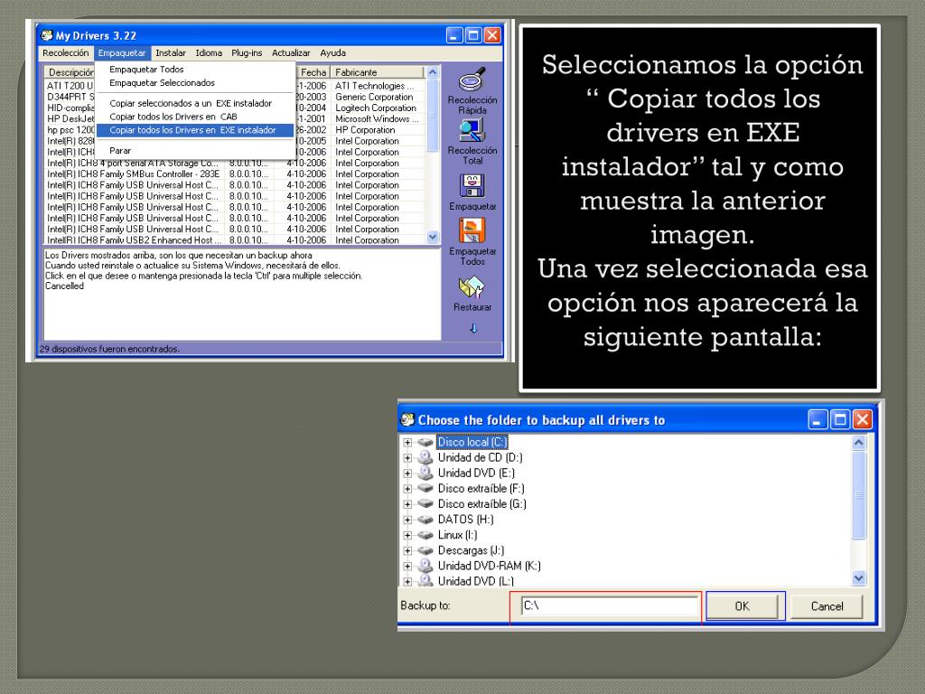The image size is (925, 694).
Task: Click Logitech Corporation manufacturer cell
Action: 377,108
